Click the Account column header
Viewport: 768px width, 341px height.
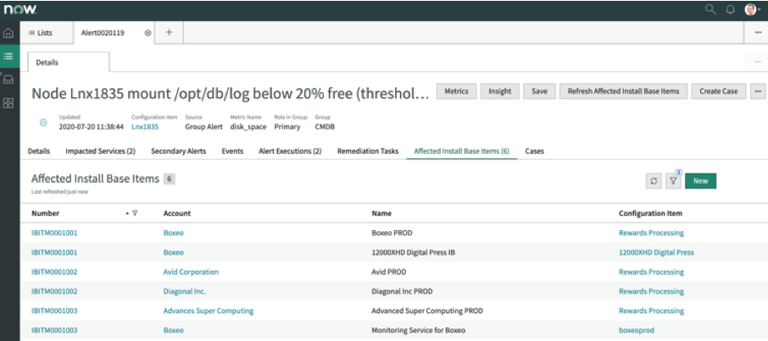(x=177, y=213)
